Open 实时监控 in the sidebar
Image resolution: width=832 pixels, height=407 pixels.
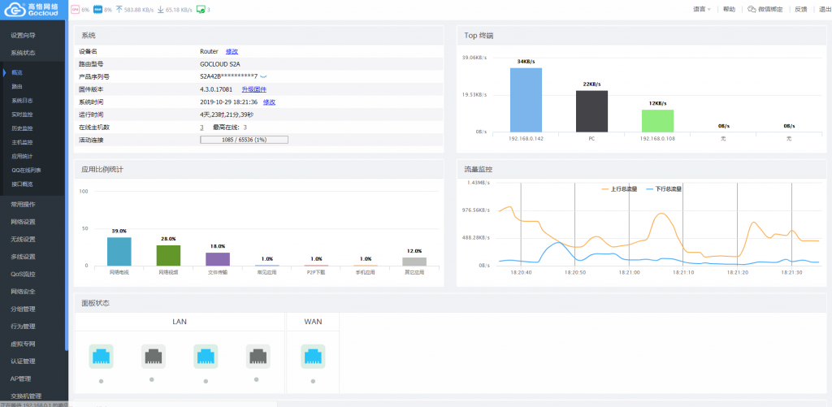(x=23, y=115)
